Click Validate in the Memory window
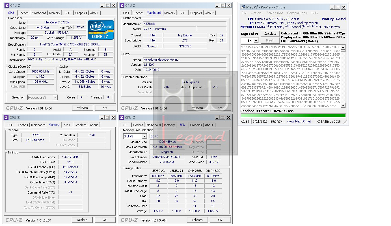This screenshot has height=226, width=391. (x=82, y=220)
